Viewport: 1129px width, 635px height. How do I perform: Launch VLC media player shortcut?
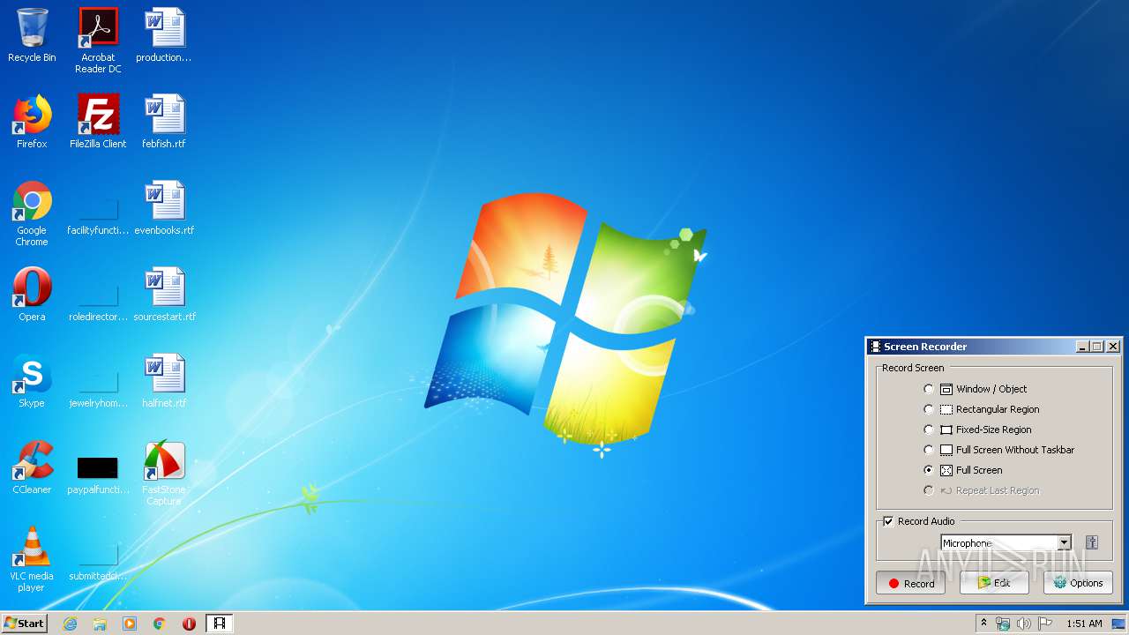32,560
